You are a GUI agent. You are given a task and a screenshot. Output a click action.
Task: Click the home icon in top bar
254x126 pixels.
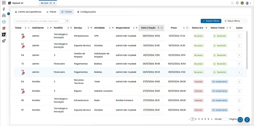pyautogui.click(x=232, y=3)
